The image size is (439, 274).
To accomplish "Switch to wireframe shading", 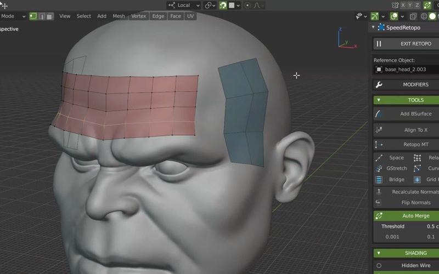I will tap(424, 16).
